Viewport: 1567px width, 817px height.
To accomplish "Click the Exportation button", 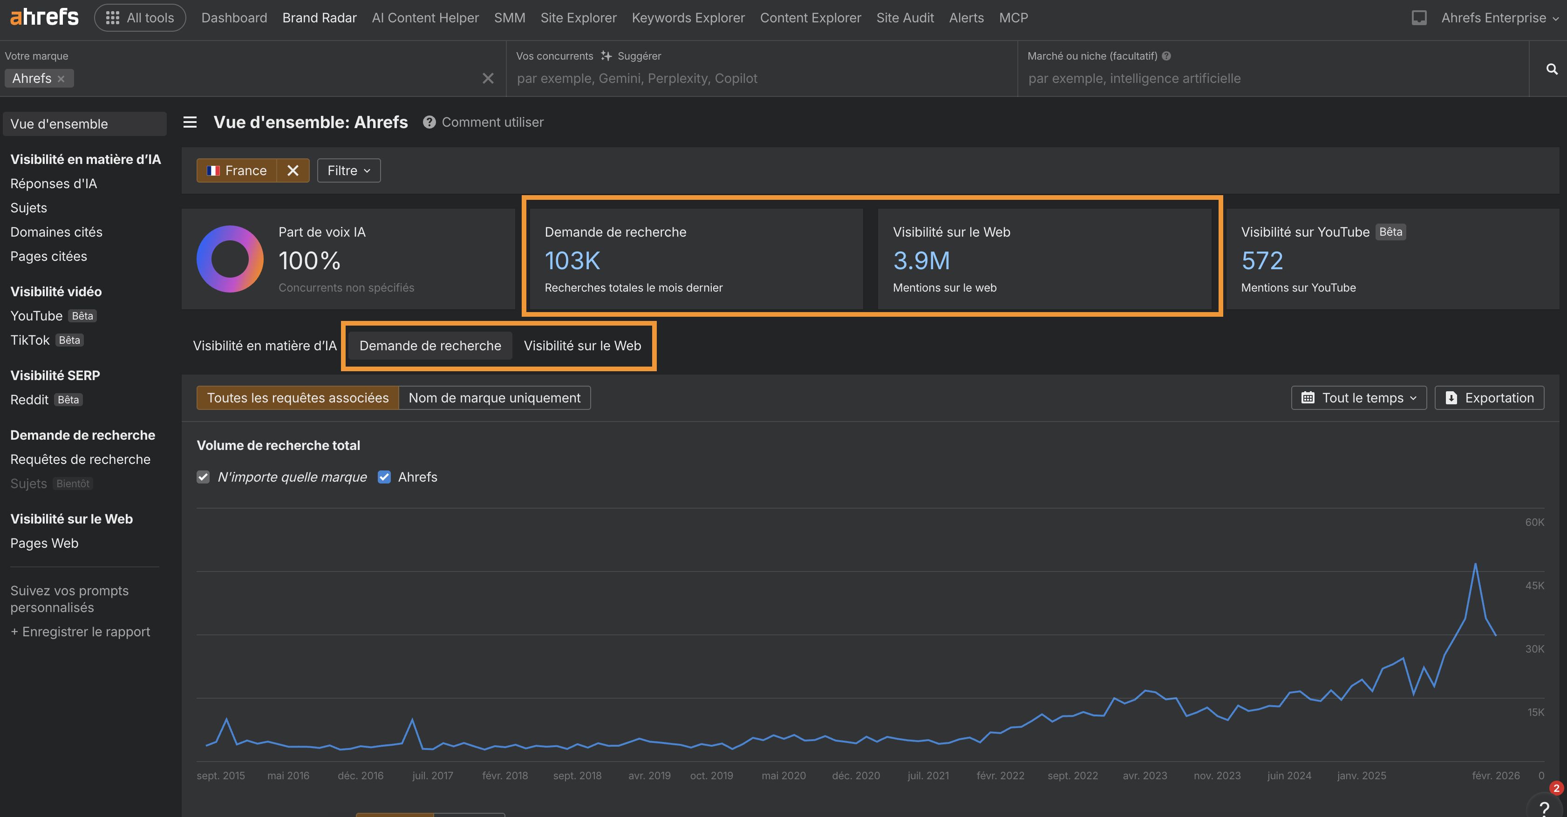I will pyautogui.click(x=1489, y=398).
